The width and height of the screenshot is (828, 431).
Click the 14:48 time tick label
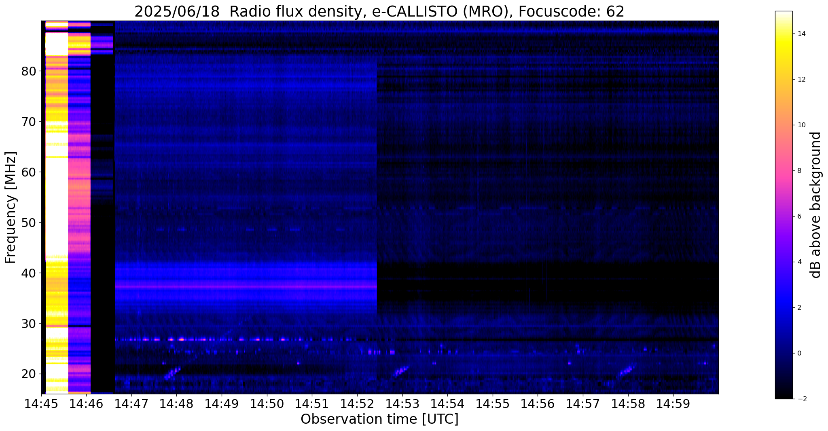click(177, 403)
